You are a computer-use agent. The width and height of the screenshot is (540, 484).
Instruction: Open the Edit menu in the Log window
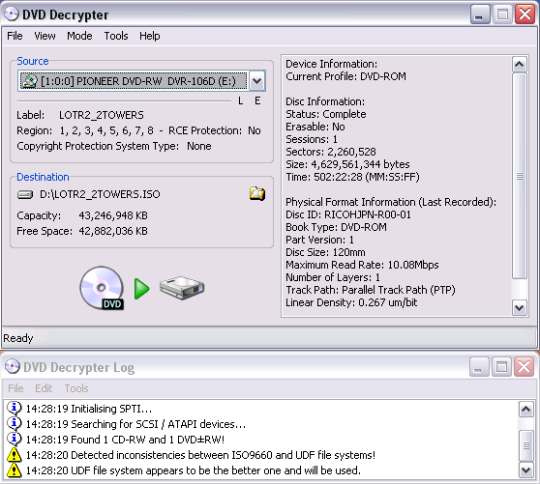pos(44,388)
